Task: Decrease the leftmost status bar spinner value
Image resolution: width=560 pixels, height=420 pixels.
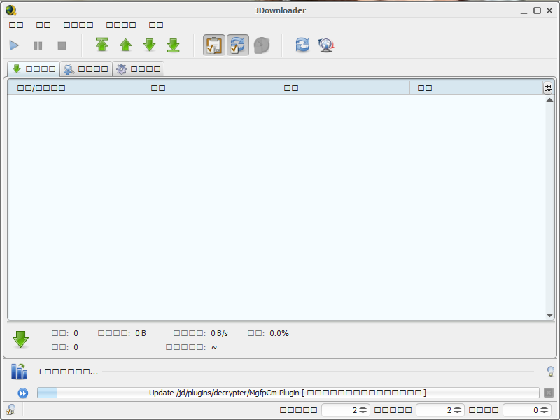Action: [x=363, y=412]
